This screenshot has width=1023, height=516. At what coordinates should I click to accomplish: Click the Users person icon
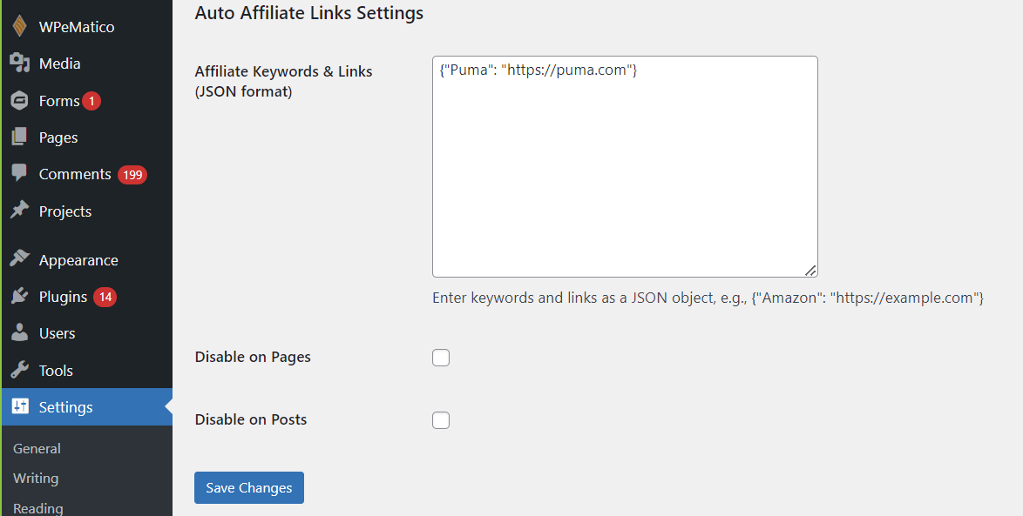(19, 333)
